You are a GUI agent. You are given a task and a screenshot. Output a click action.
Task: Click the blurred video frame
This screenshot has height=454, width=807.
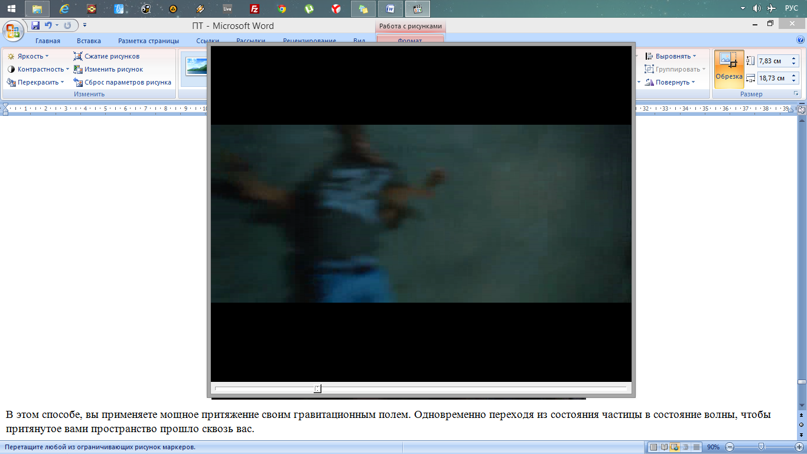pos(421,213)
